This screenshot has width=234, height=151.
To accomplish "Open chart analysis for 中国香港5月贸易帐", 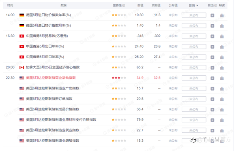I will [x=222, y=36].
